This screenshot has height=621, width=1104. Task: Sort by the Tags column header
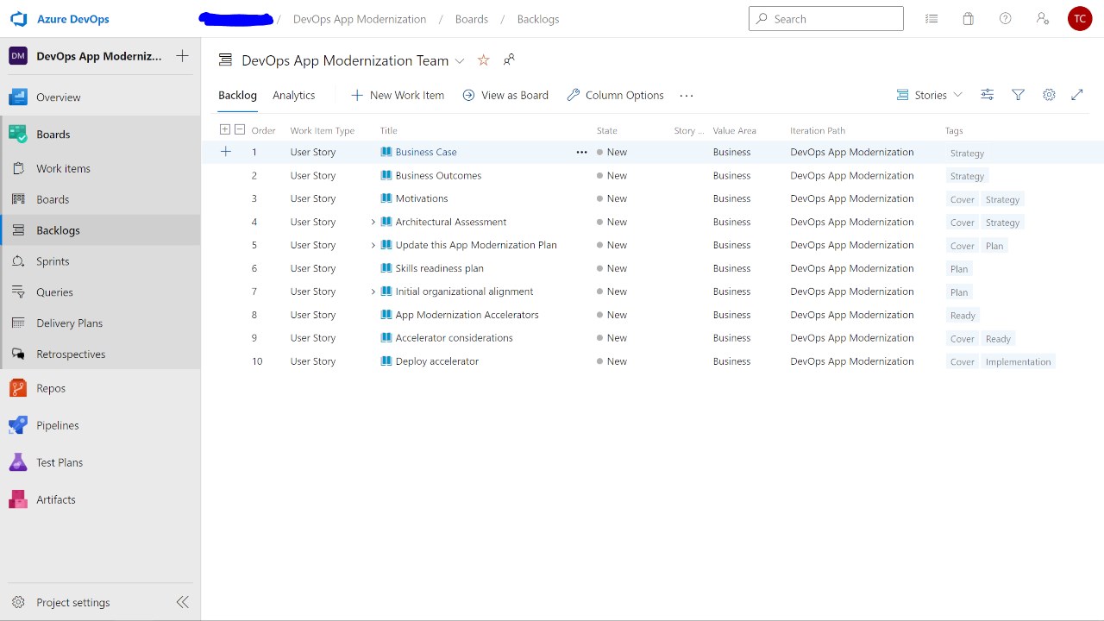click(954, 131)
